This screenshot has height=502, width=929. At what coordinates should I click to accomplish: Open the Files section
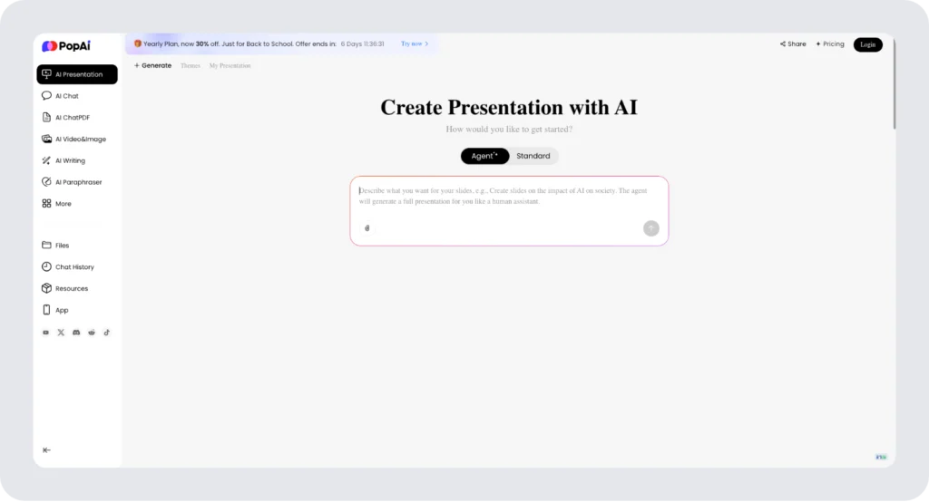(x=55, y=245)
